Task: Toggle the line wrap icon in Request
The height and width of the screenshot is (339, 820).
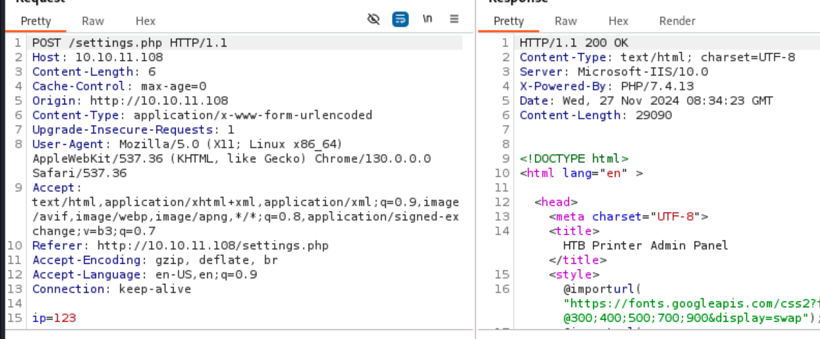Action: 401,19
